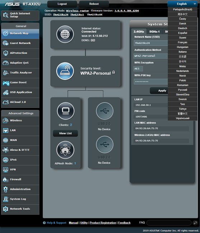Screen dimensions: 200x233
Task: Click the TheG33ks24 SSID link
Action: pos(61,14)
